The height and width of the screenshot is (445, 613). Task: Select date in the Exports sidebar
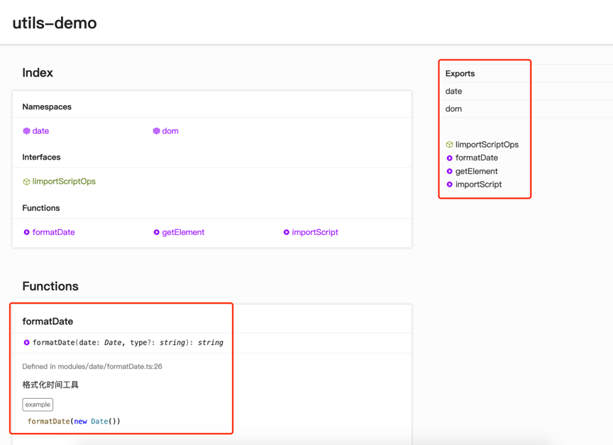454,92
